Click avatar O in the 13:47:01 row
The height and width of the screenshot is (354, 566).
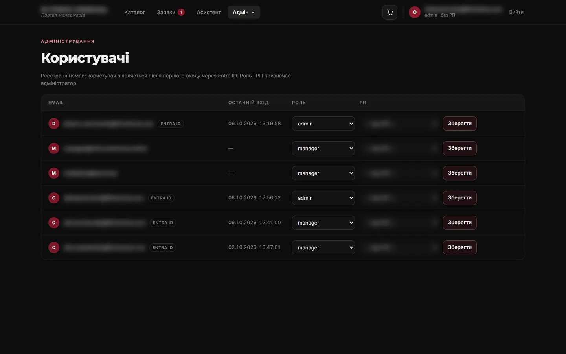click(54, 247)
